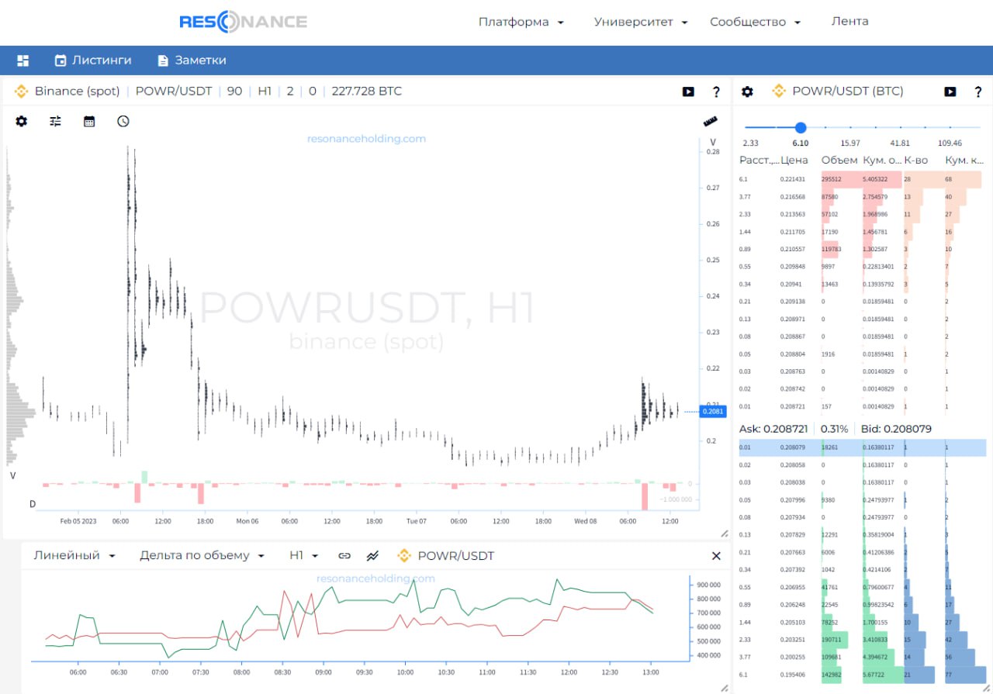The width and height of the screenshot is (993, 694).
Task: Click Binance (spot) exchange label
Action: tap(77, 91)
